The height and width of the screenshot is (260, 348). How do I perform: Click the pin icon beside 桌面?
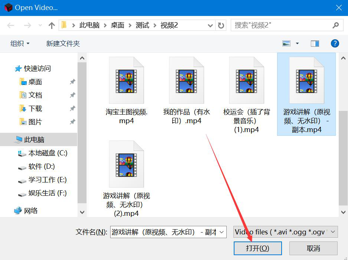click(x=72, y=82)
